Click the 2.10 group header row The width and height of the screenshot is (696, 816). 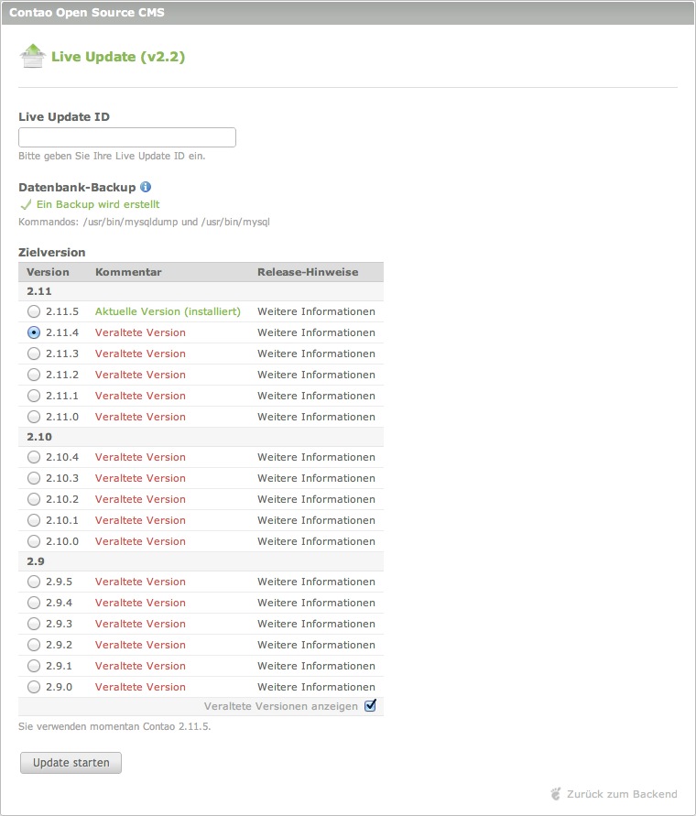(x=201, y=437)
